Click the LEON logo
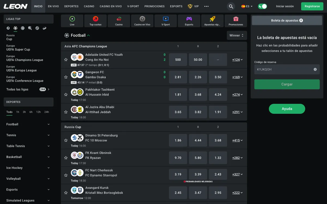Viewport: 327px width, 204px height. [x=16, y=6]
